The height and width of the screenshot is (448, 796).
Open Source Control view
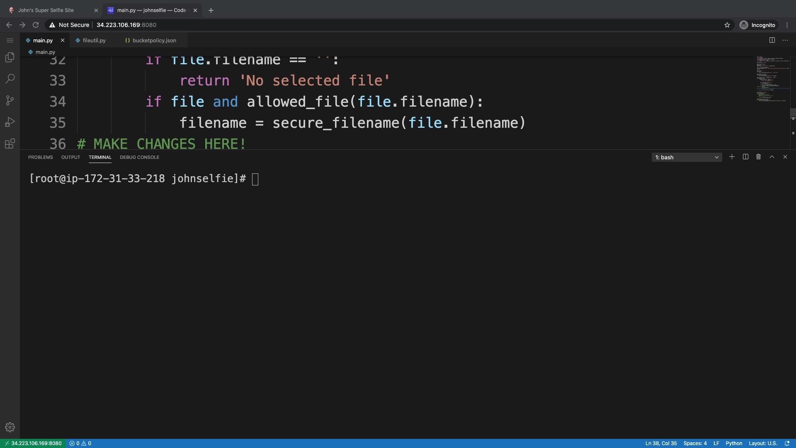click(x=10, y=100)
